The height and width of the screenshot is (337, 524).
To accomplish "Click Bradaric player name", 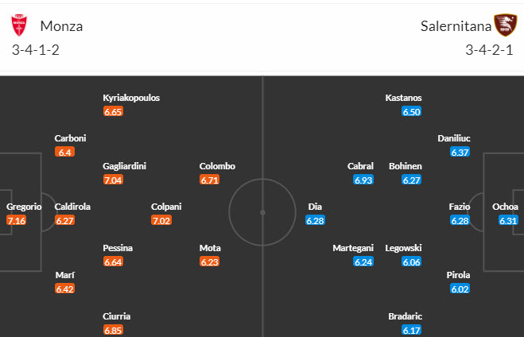I will point(404,316).
